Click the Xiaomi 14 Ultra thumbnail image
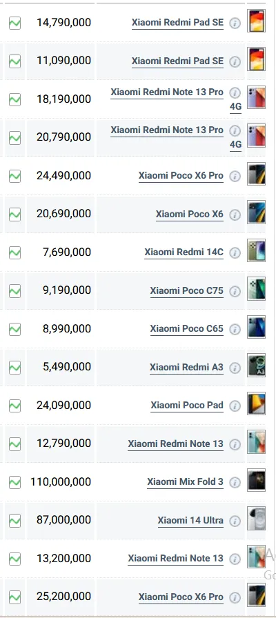Screen dimensions: 276x618 (x=256, y=519)
